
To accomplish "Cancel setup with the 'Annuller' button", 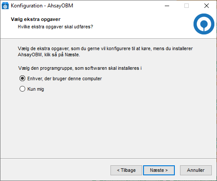I will [x=196, y=170].
